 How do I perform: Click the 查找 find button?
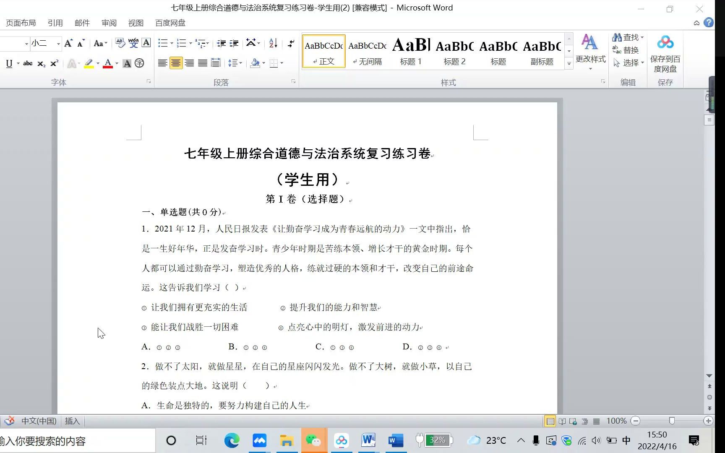click(625, 37)
